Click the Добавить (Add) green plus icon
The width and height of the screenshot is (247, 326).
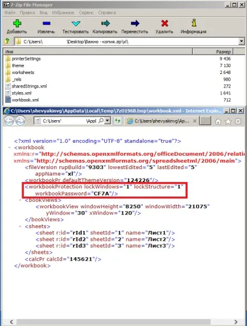(x=17, y=23)
